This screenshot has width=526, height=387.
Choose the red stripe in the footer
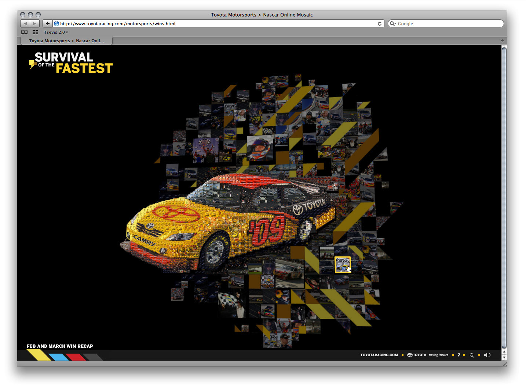[x=76, y=357]
